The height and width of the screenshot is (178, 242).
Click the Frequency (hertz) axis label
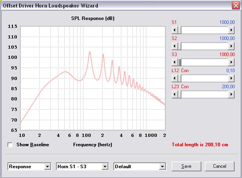tap(93, 145)
